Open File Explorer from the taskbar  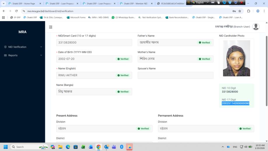(x=60, y=147)
